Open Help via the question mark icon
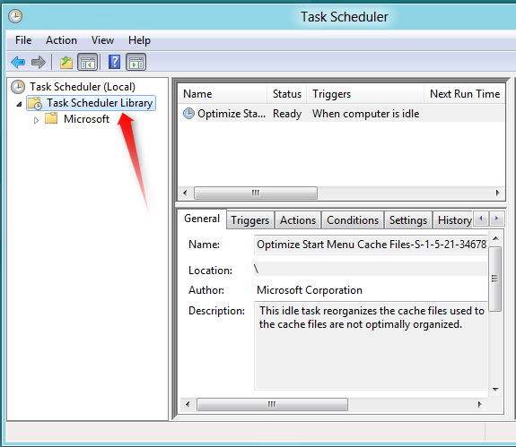The image size is (516, 447). 114,62
